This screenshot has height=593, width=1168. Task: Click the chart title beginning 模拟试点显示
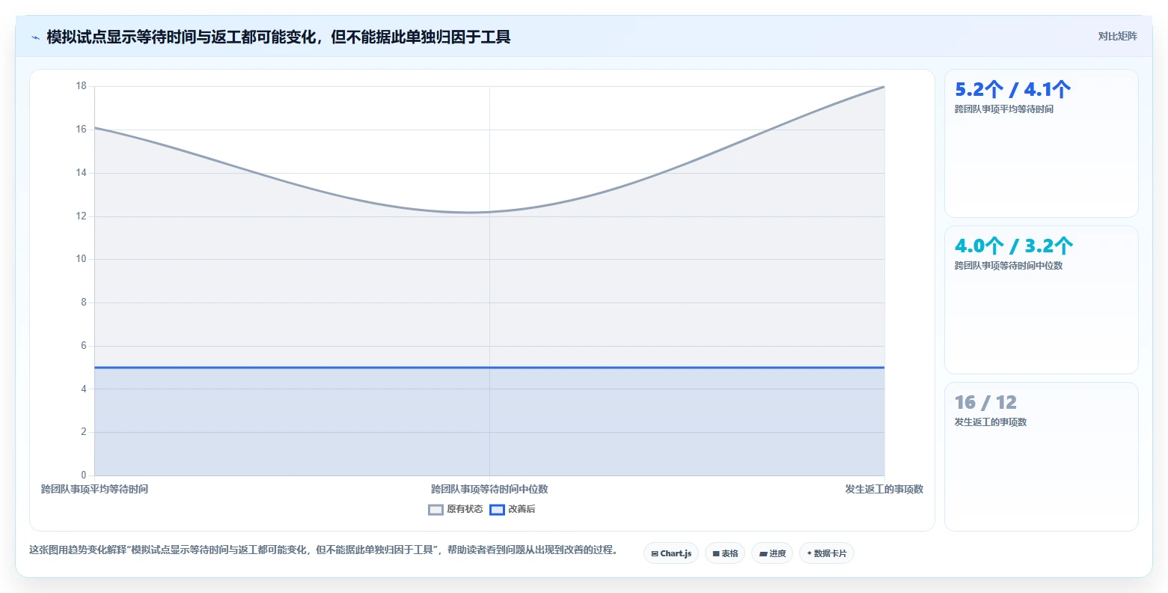pyautogui.click(x=278, y=37)
